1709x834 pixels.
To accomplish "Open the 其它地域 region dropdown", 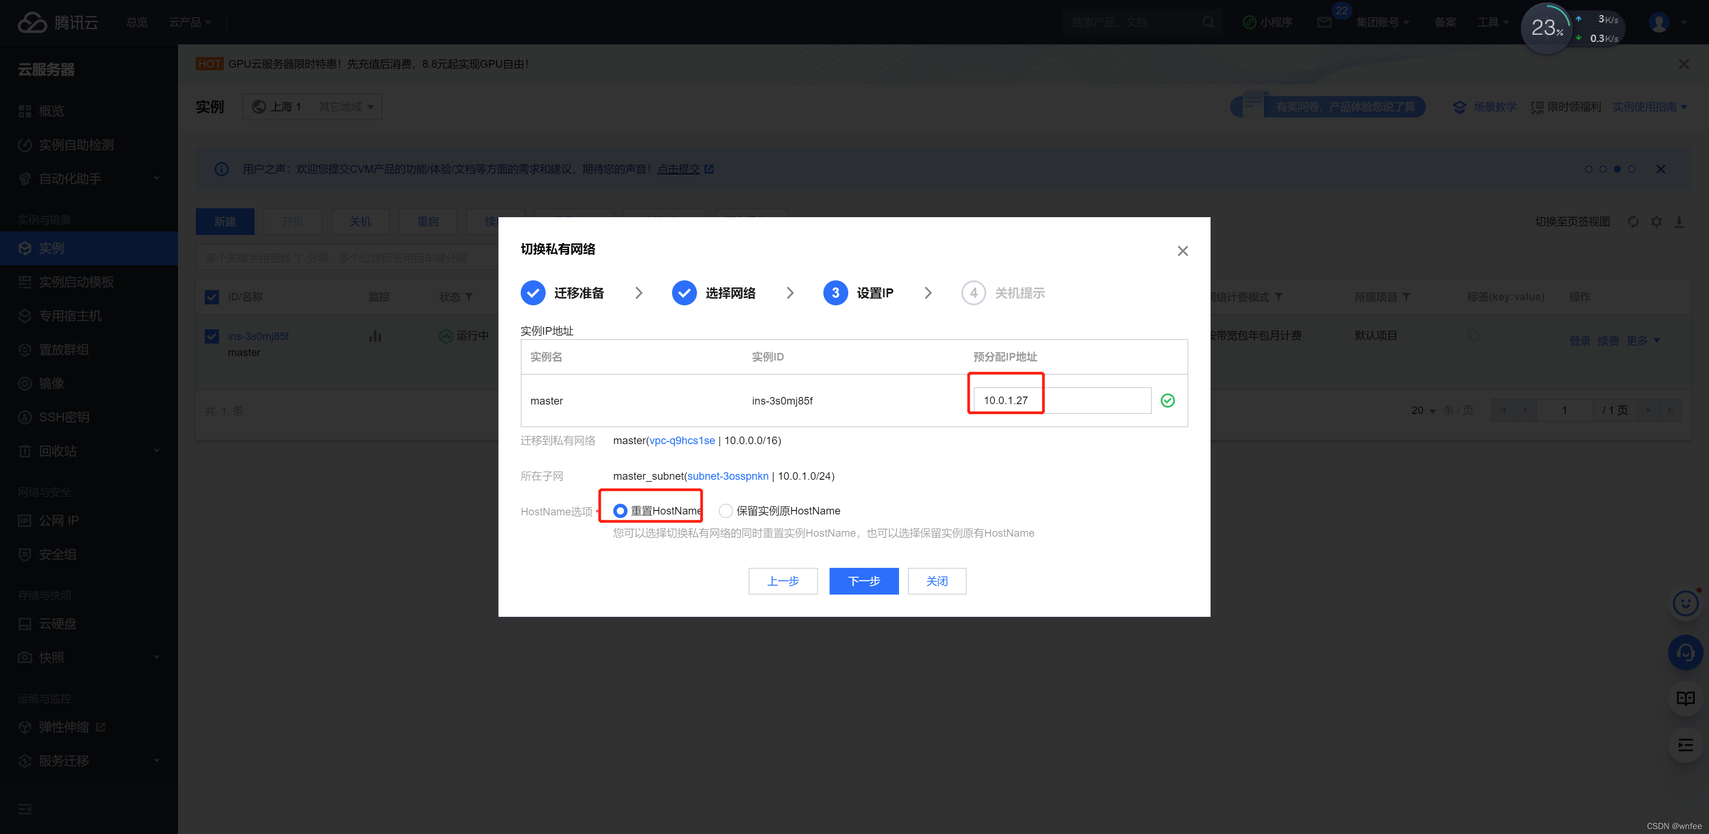I will (x=346, y=107).
